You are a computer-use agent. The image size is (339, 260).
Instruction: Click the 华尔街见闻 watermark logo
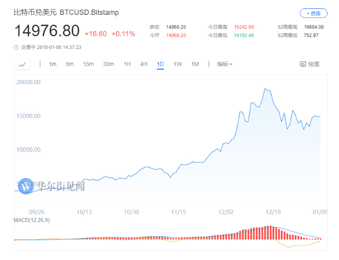26,185
